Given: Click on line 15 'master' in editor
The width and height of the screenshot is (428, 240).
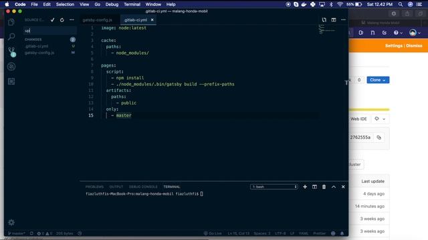Looking at the screenshot, I should click(x=124, y=115).
